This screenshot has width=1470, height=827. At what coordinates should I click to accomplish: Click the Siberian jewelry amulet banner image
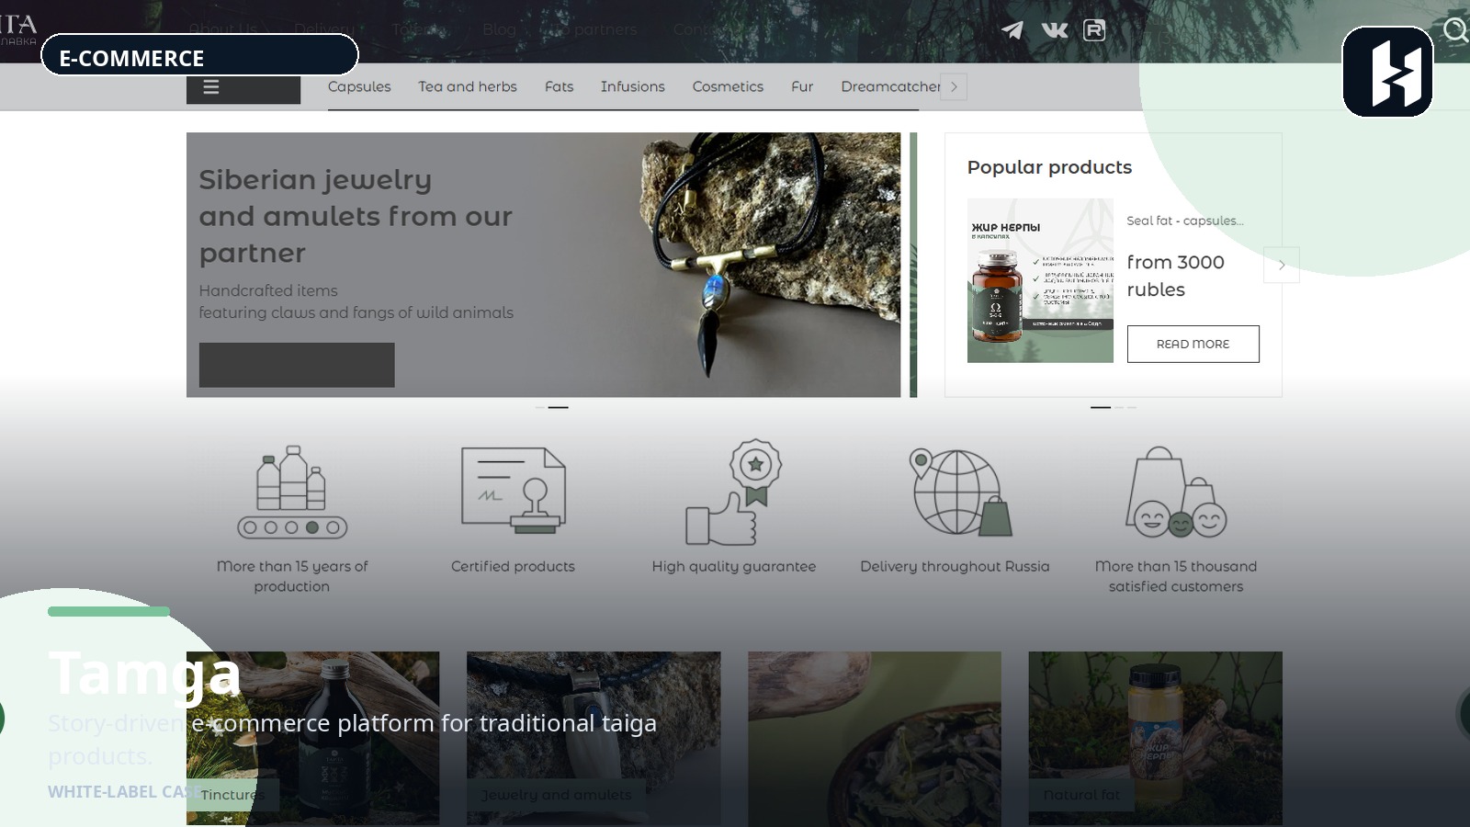click(x=543, y=265)
